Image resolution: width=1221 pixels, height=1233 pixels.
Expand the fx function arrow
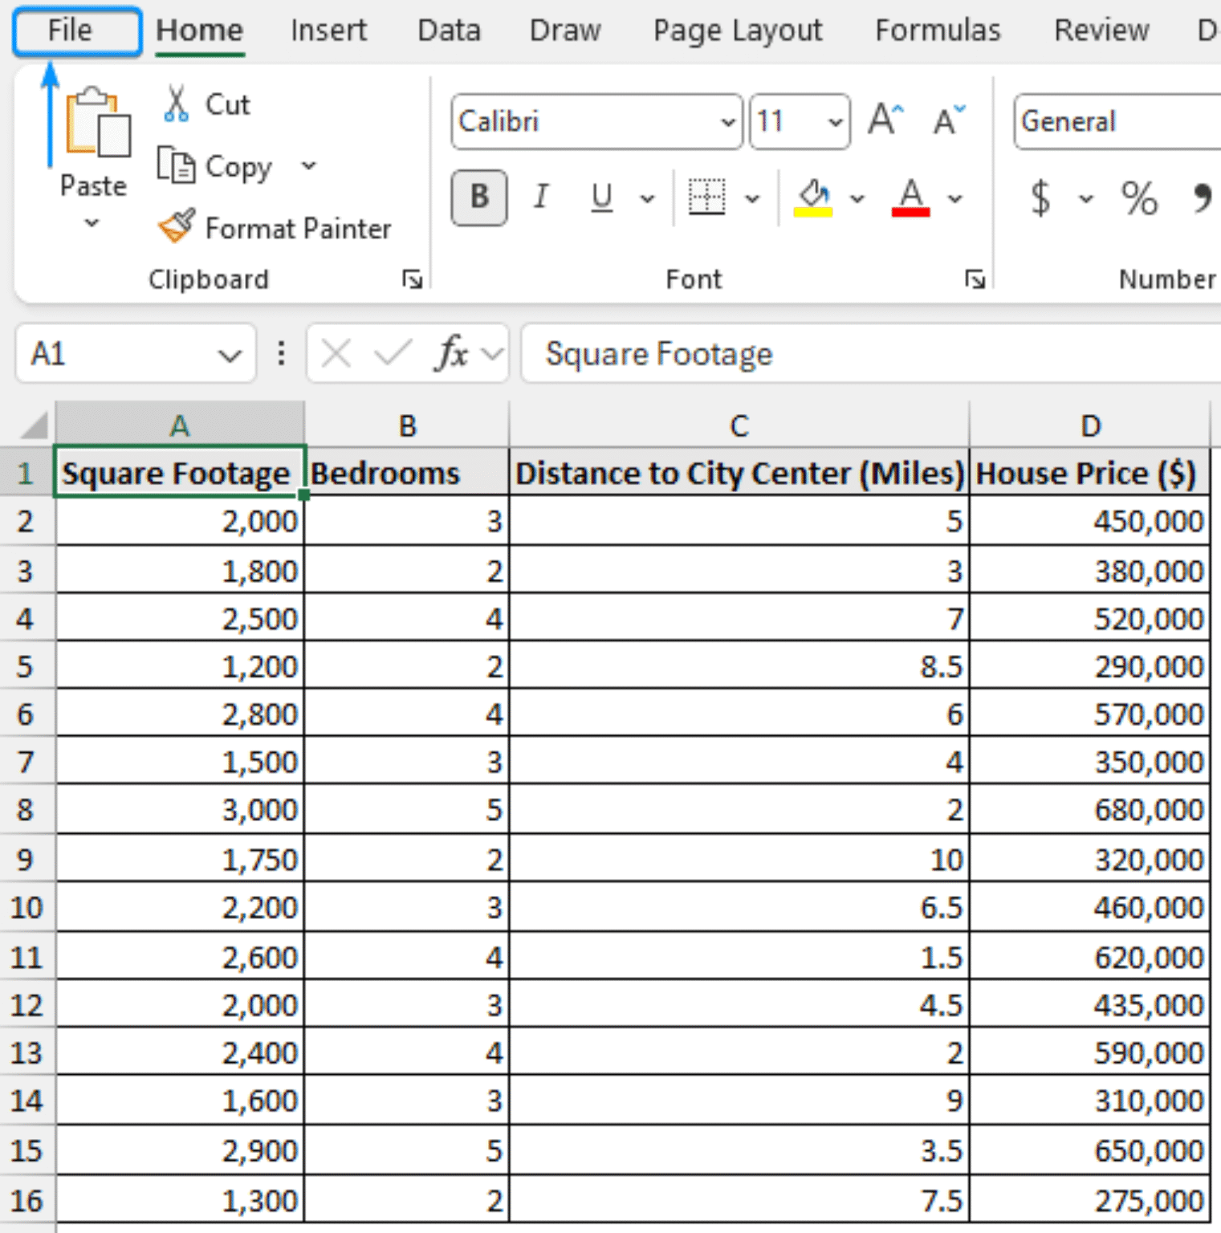click(491, 353)
